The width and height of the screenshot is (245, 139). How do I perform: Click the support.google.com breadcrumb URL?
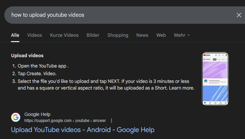(65, 121)
